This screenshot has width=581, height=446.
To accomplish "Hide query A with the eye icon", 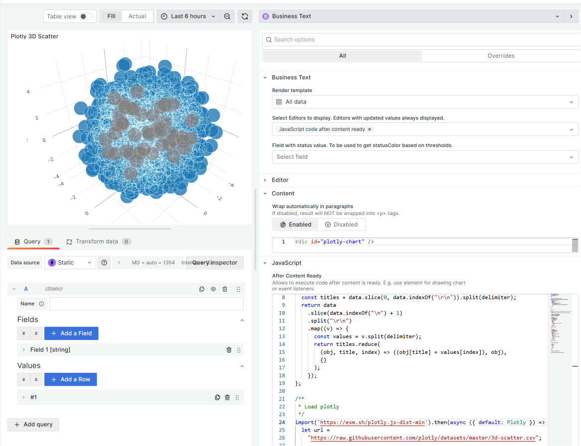I will click(214, 289).
